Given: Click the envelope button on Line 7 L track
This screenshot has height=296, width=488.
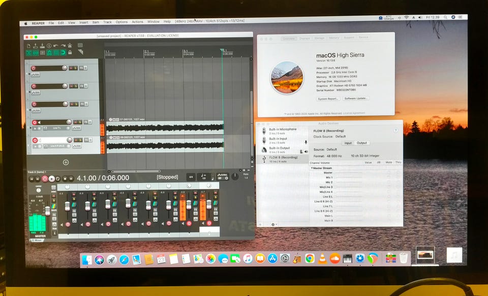Looking at the screenshot, I should pyautogui.click(x=77, y=128).
